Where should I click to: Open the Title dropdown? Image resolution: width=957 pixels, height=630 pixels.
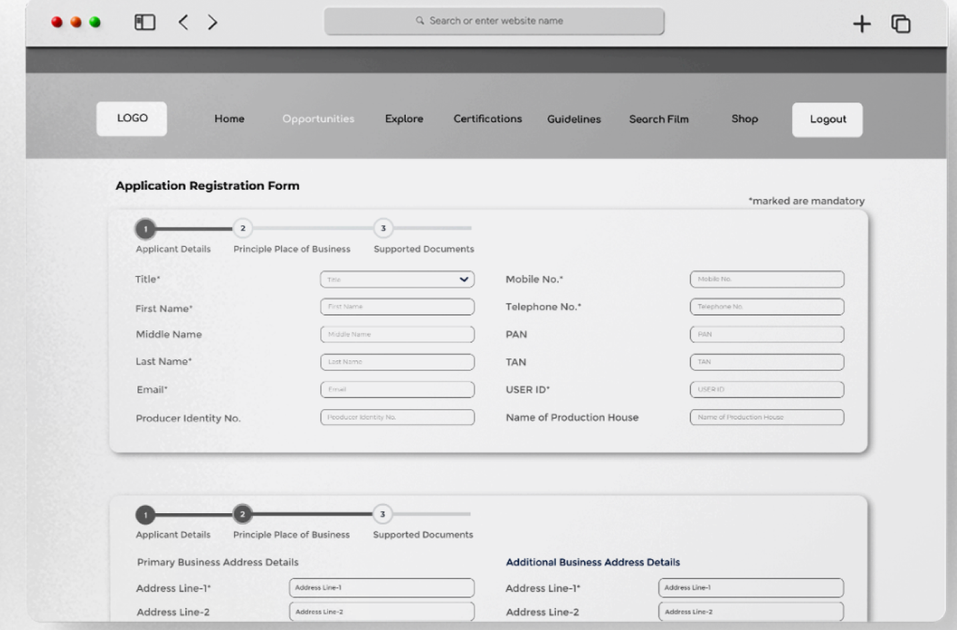click(397, 280)
